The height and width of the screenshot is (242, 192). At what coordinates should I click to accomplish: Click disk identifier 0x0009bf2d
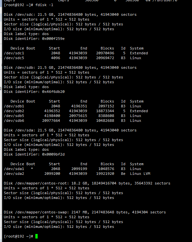tap(53, 154)
